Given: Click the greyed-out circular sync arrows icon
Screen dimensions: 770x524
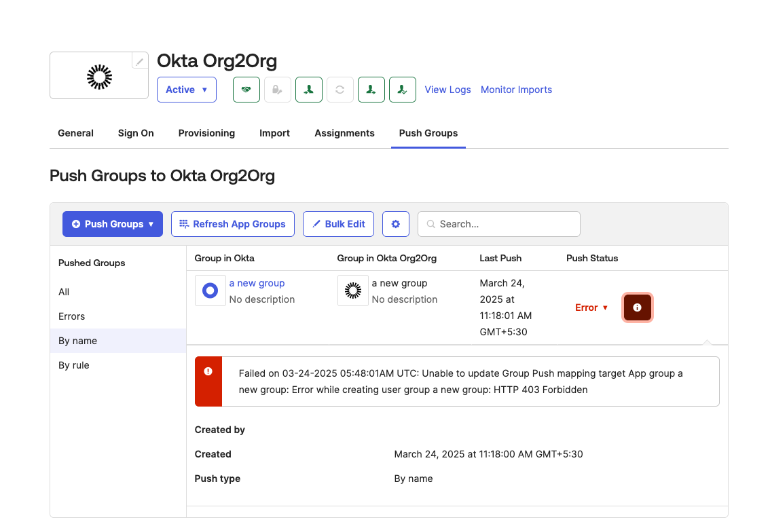Looking at the screenshot, I should 340,90.
